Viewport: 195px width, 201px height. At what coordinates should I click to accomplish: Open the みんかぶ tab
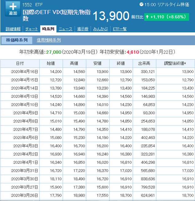point(101,29)
